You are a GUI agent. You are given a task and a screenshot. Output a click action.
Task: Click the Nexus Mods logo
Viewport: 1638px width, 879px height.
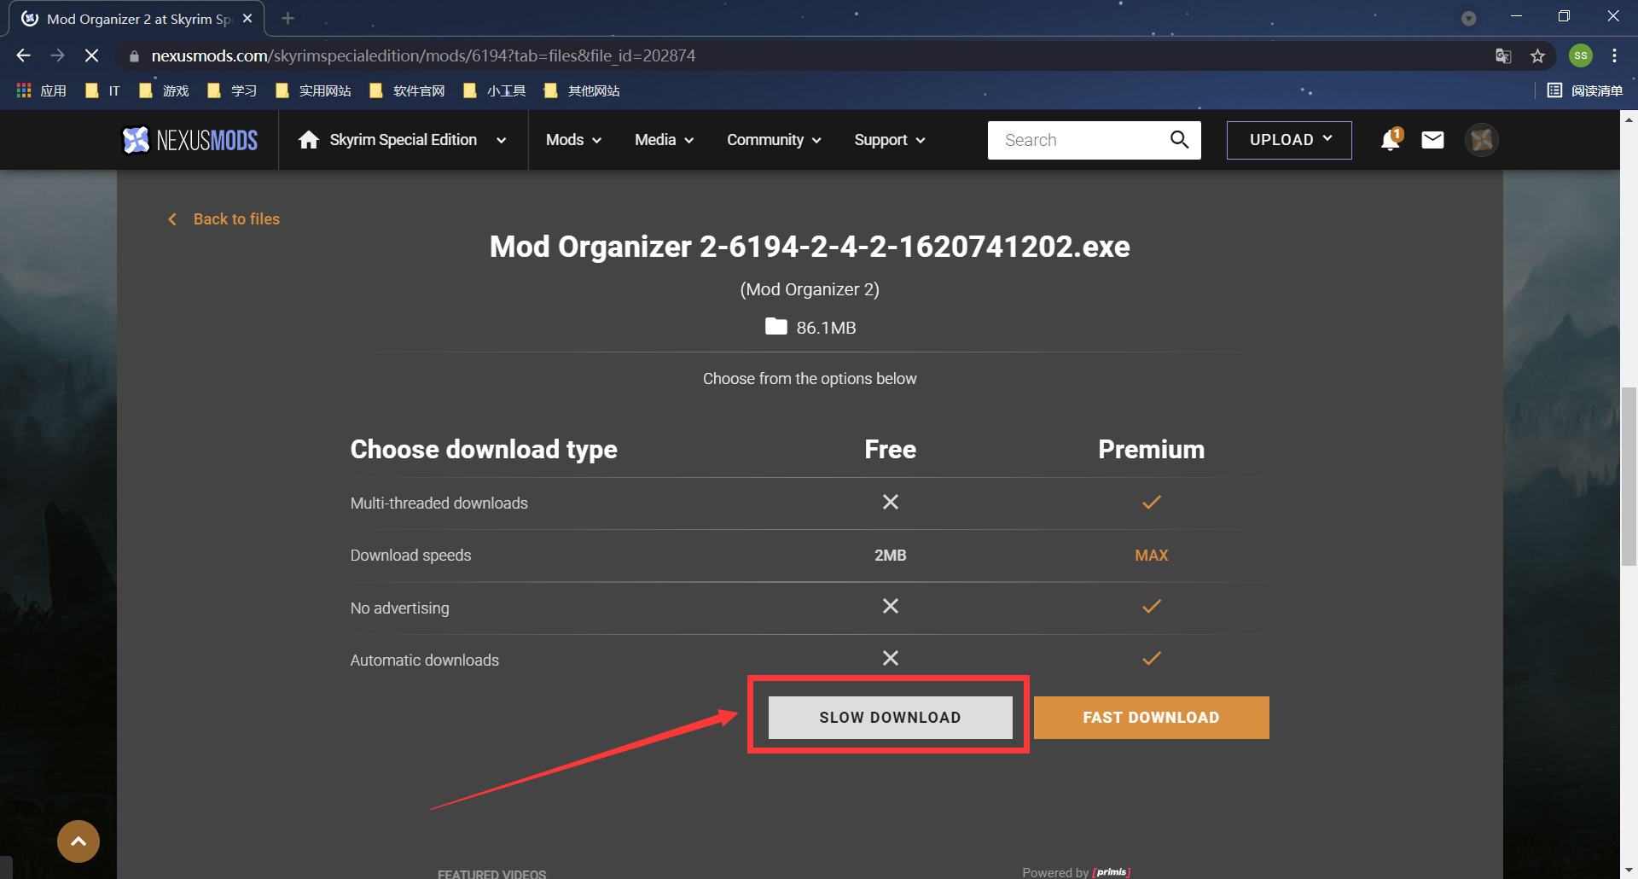coord(189,140)
